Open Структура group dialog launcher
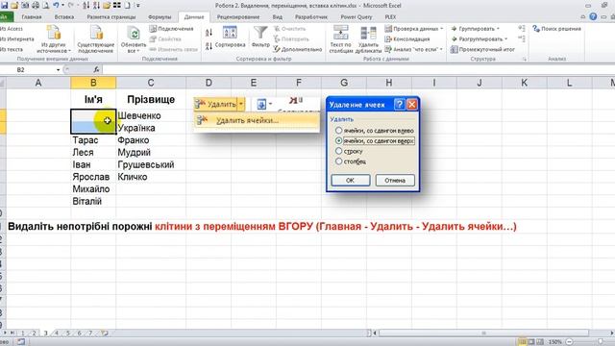The height and width of the screenshot is (346, 615). pos(524,59)
